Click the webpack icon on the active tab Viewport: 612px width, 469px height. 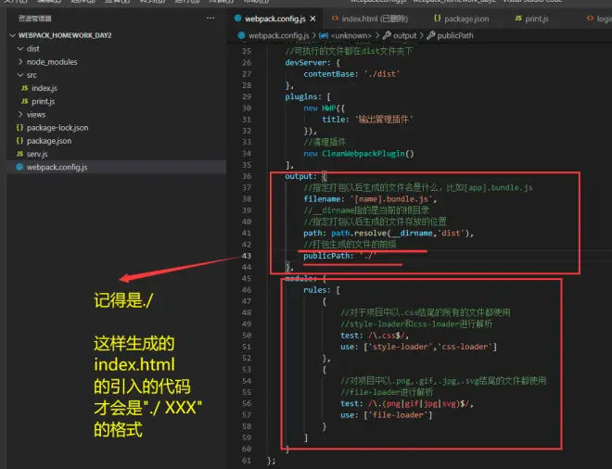pyautogui.click(x=237, y=19)
